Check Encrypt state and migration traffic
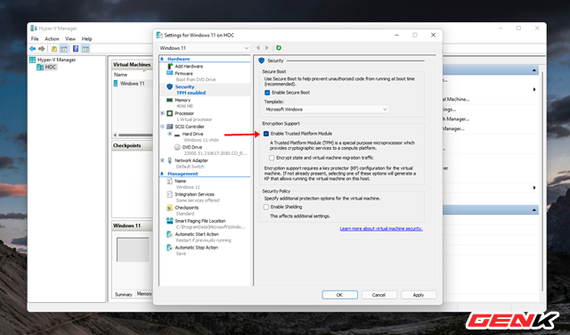 click(272, 158)
